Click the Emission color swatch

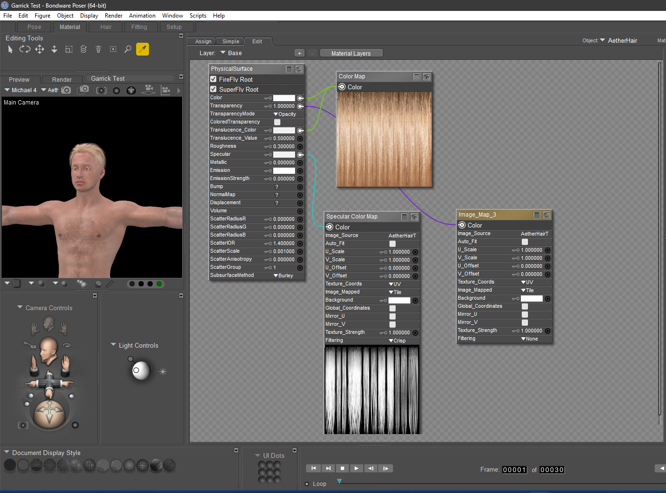point(284,171)
